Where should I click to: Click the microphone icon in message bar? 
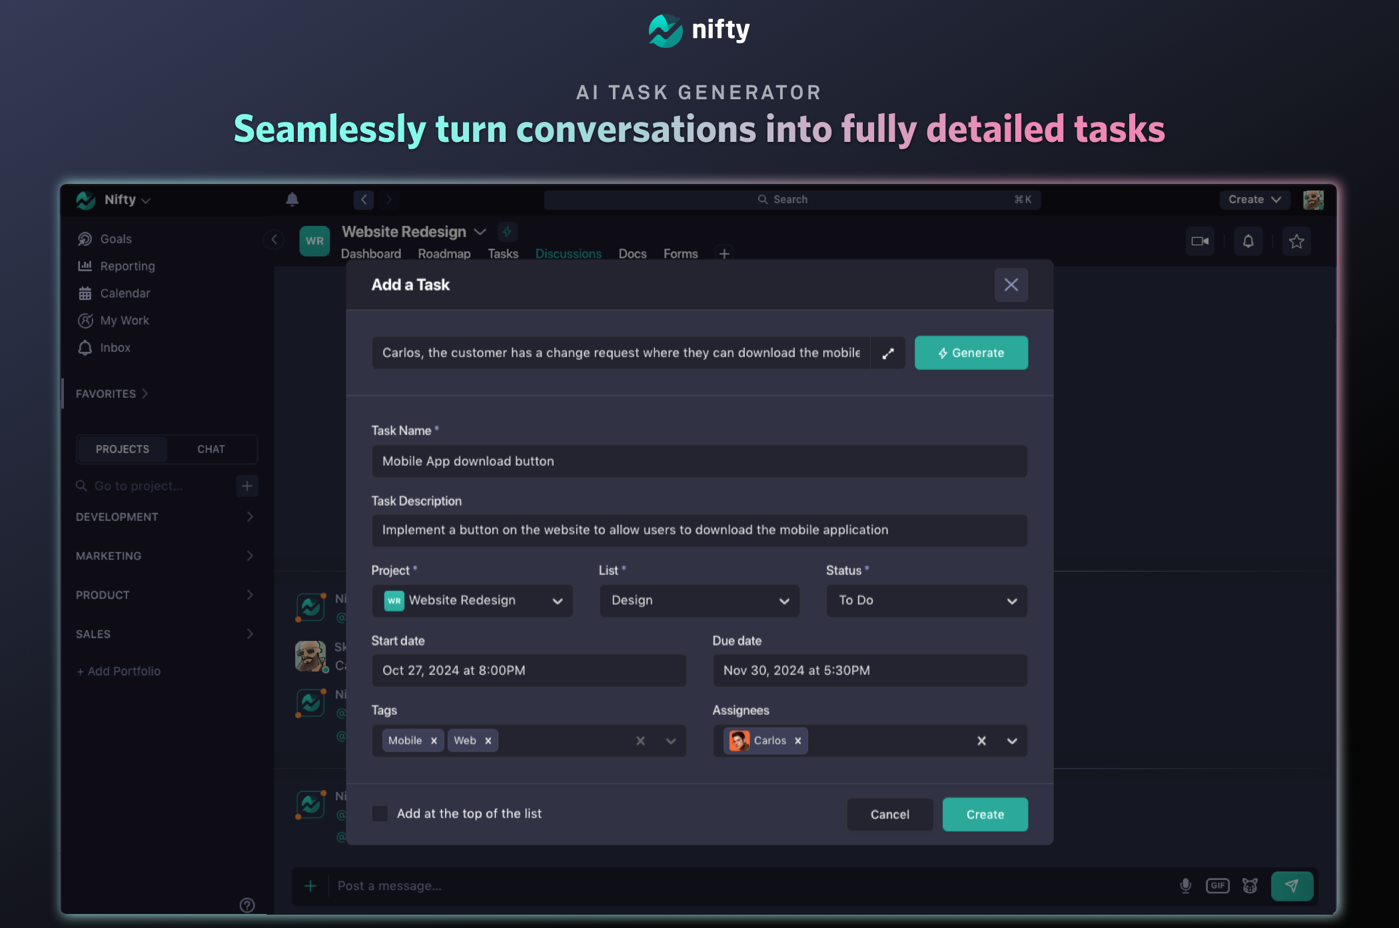point(1185,885)
